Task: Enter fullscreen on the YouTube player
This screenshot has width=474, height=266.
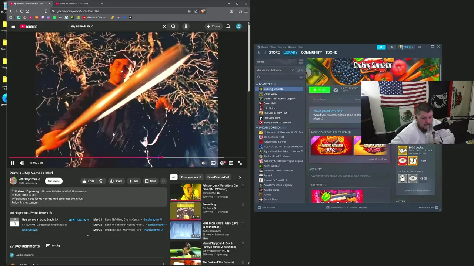Action: pos(240,163)
